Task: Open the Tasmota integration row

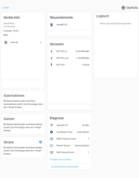Action: point(23,42)
